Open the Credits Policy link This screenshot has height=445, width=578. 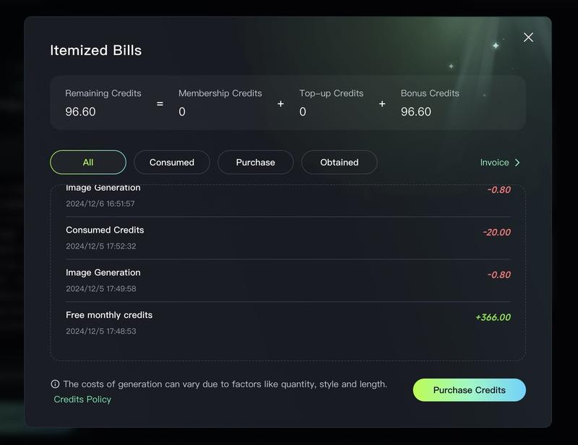point(82,399)
